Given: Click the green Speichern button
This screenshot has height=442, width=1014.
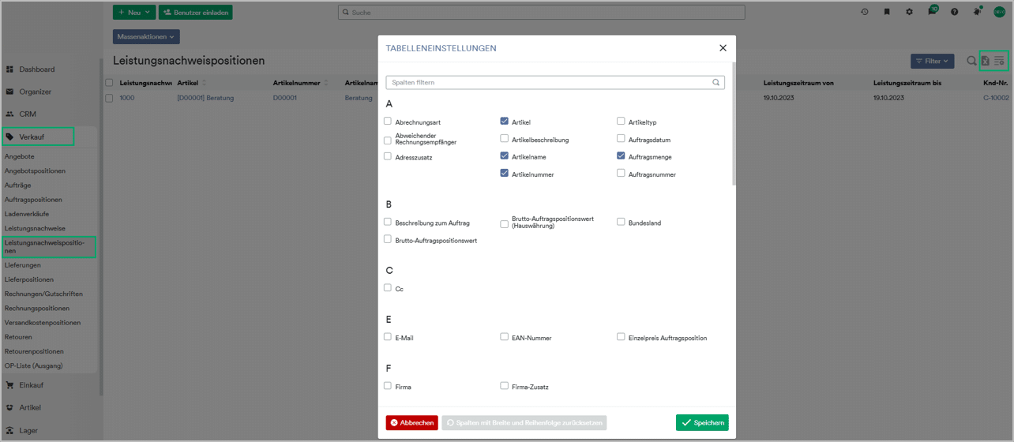Looking at the screenshot, I should pyautogui.click(x=702, y=422).
